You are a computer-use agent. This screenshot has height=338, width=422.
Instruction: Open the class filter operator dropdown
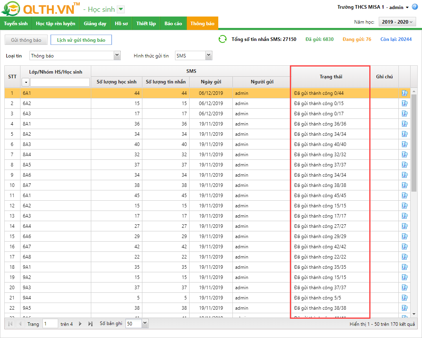pos(26,82)
